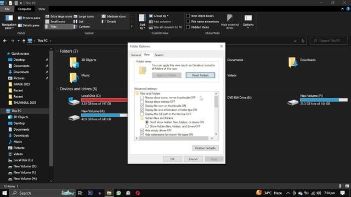Screen dimensions: 351x197
Task: Open recent locations dropdown arrow
Action: (18, 41)
